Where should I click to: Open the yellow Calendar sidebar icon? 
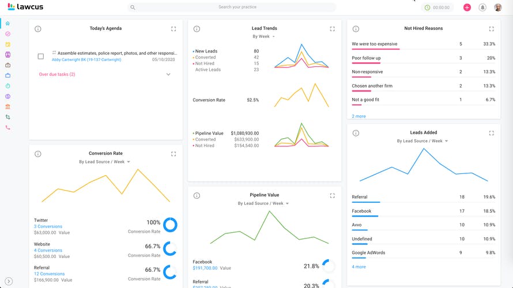[x=7, y=44]
